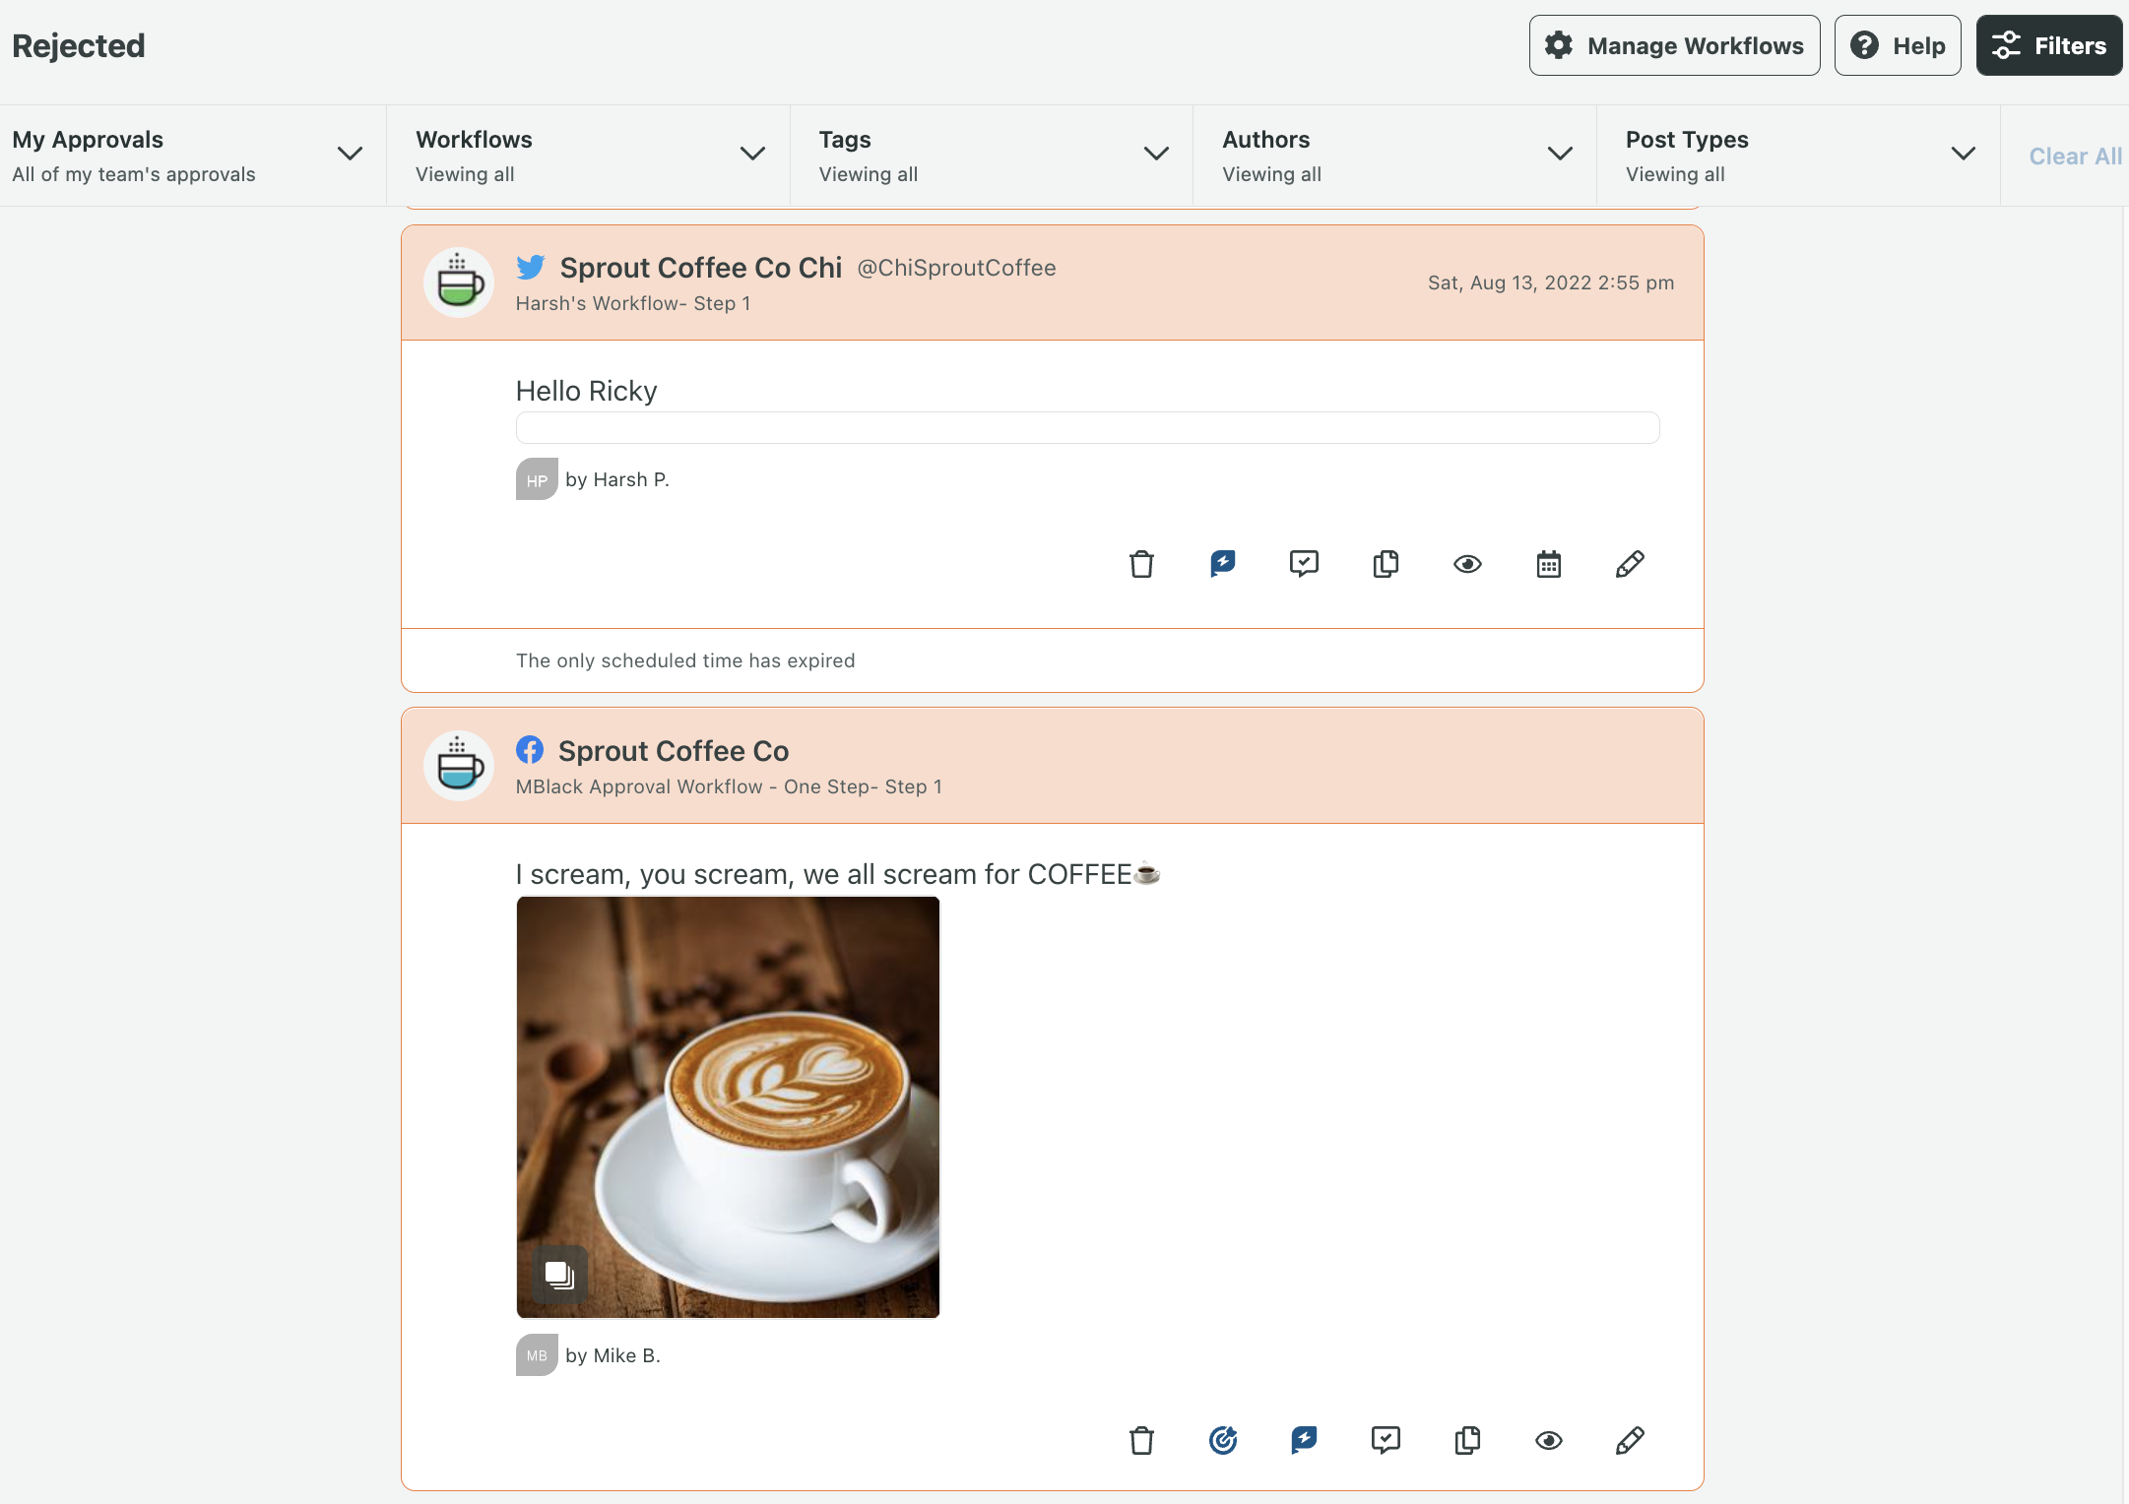Click the blue coffee cup profile avatar
This screenshot has width=2129, height=1504.
459,766
